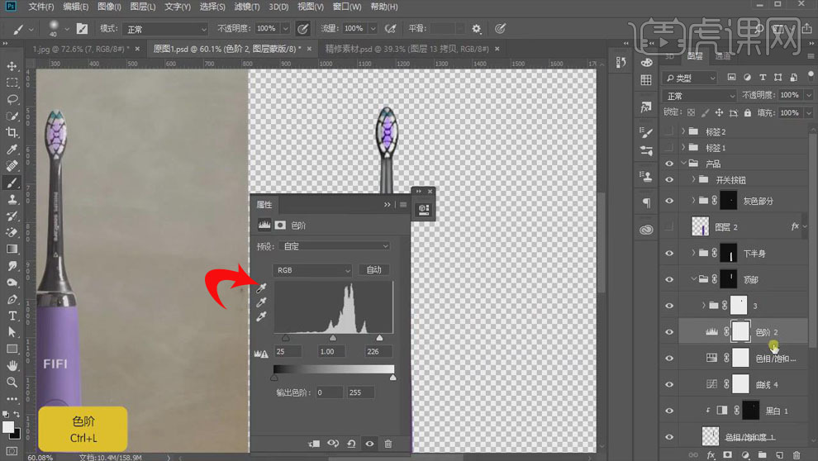Image resolution: width=818 pixels, height=461 pixels.
Task: Delete the Levels adjustment with trash icon
Action: point(388,444)
